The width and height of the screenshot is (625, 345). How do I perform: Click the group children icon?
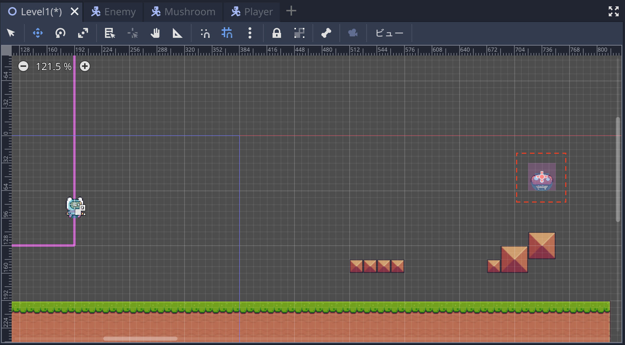(299, 33)
